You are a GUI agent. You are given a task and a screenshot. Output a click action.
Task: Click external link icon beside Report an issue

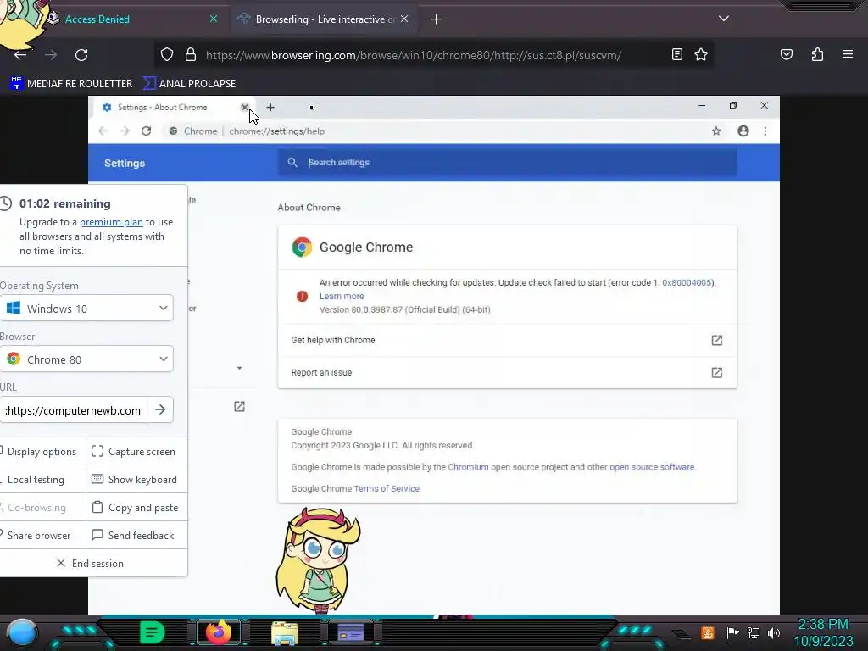(716, 373)
